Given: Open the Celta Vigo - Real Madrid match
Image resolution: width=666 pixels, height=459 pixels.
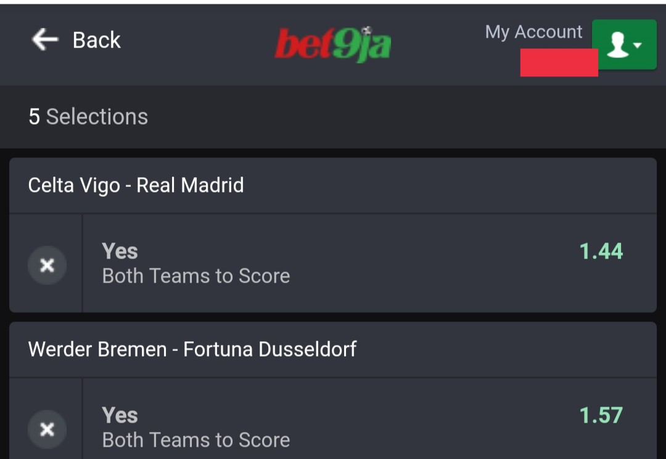Looking at the screenshot, I should [x=136, y=185].
